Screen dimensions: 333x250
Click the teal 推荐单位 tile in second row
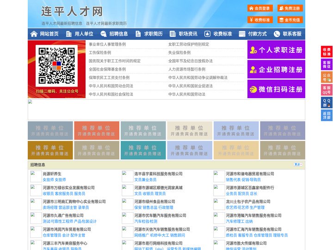[143, 150]
